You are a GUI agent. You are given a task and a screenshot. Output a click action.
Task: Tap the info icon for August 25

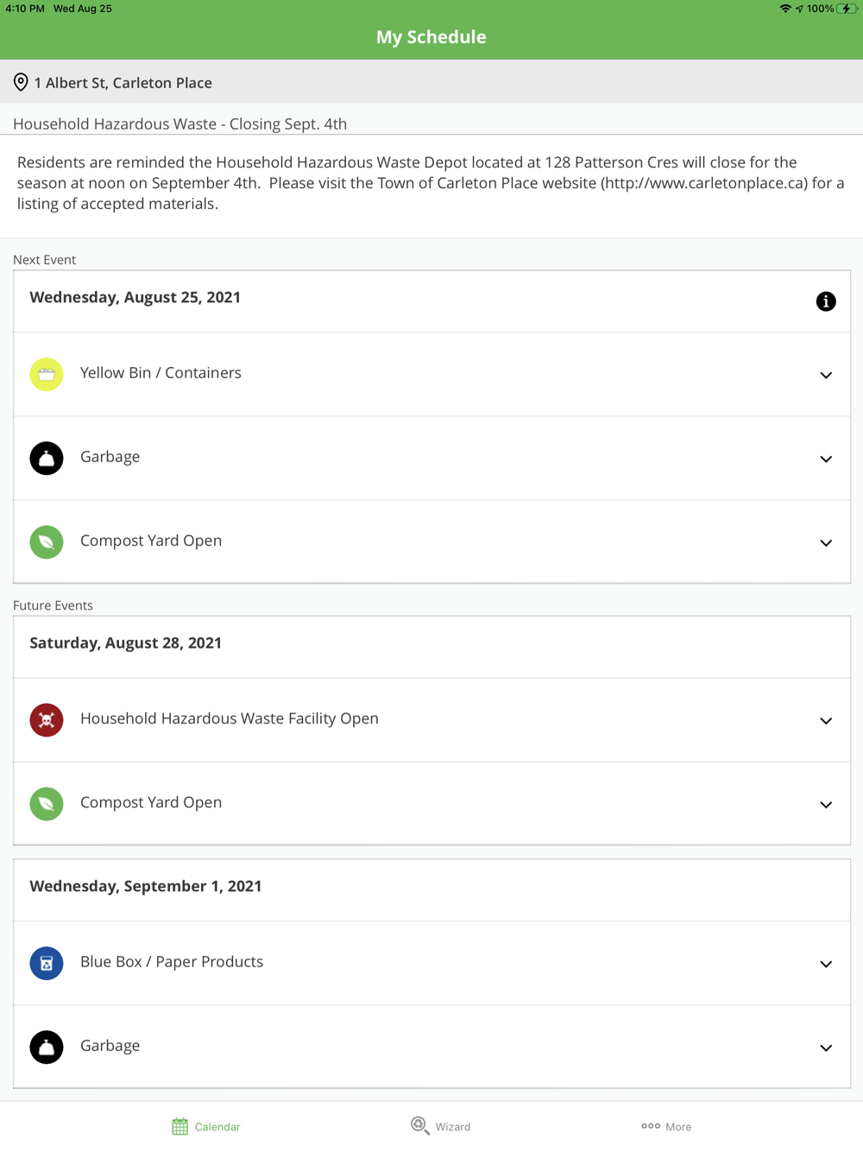(x=826, y=301)
